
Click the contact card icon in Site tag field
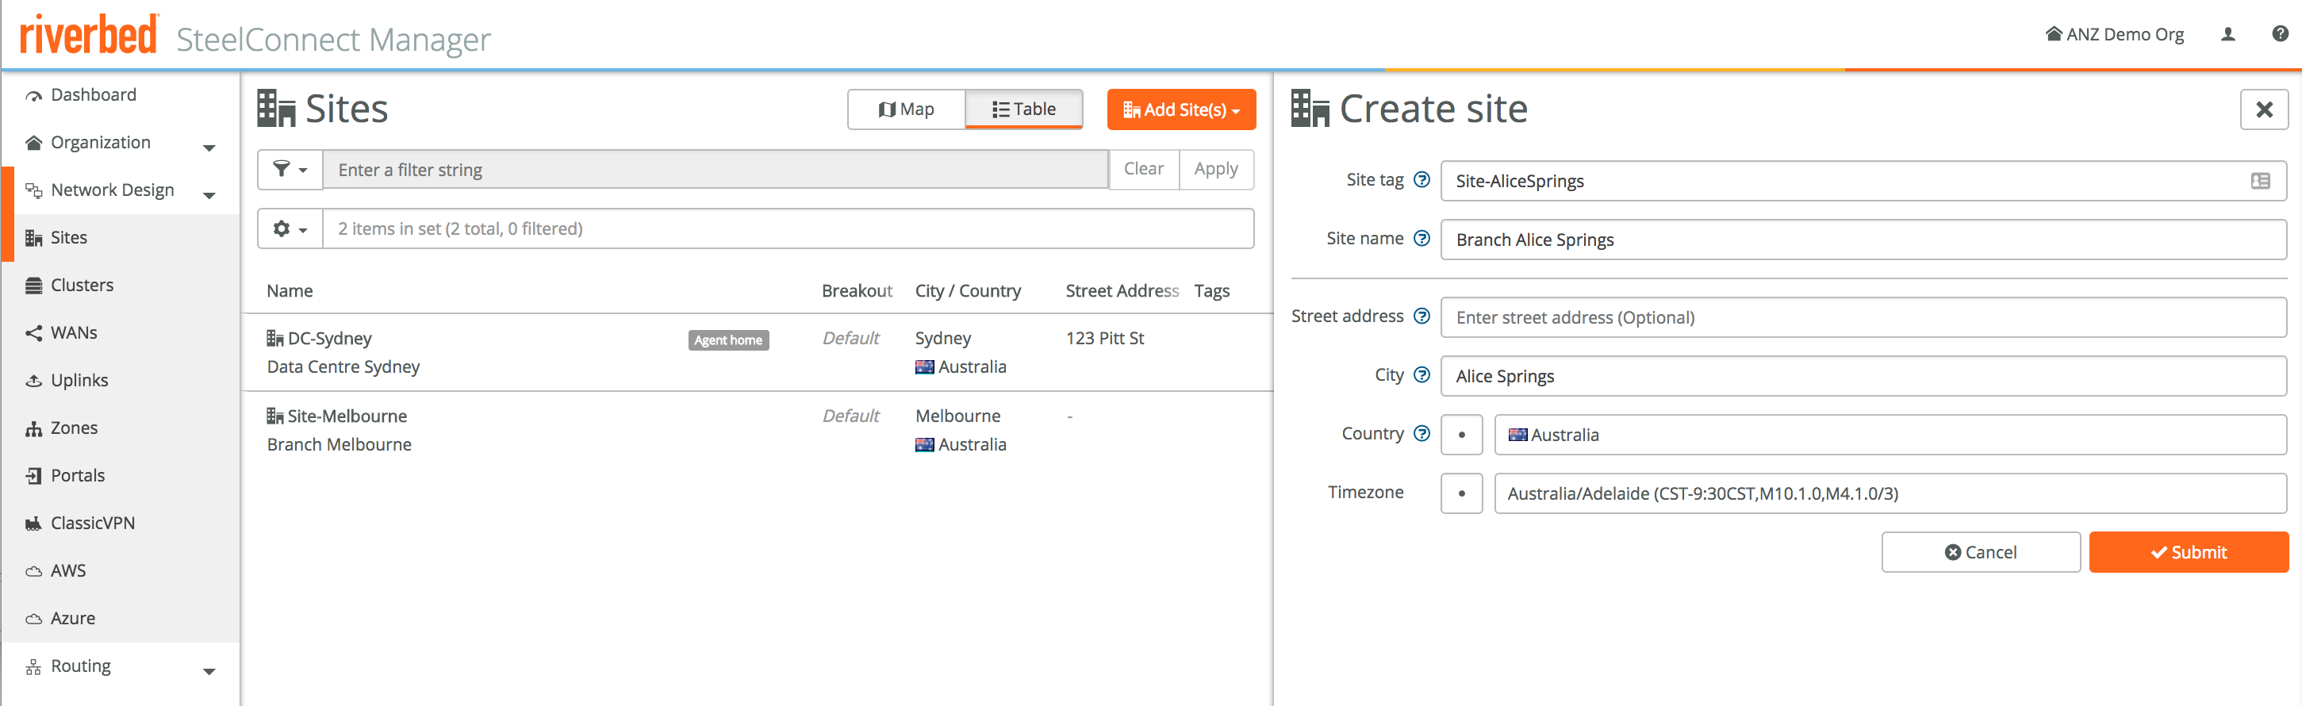(2260, 182)
